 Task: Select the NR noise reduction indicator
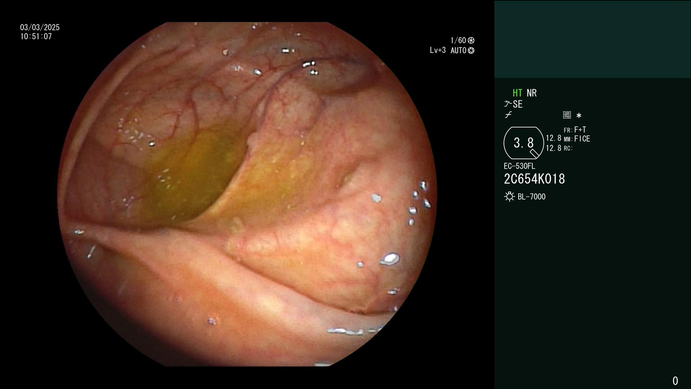(x=532, y=93)
